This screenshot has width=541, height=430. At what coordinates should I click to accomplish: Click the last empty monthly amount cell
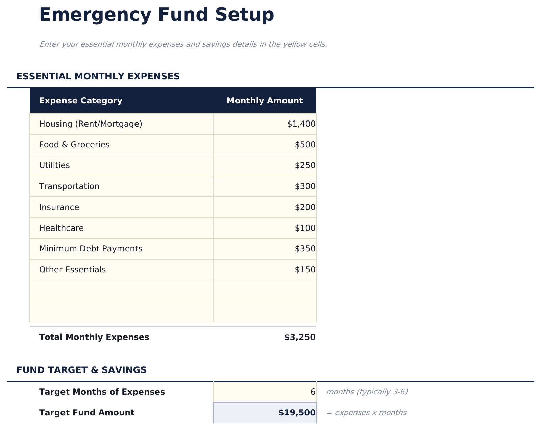pyautogui.click(x=265, y=312)
